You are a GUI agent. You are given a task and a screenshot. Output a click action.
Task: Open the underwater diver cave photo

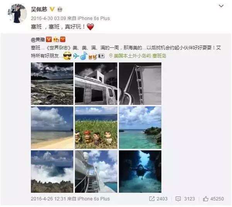click(x=140, y=171)
